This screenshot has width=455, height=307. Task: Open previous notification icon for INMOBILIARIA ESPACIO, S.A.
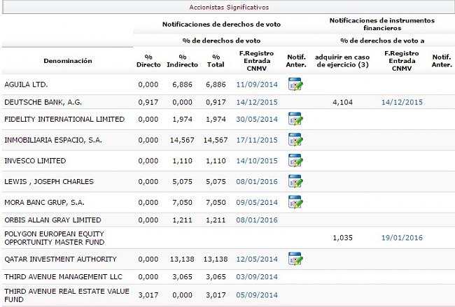pyautogui.click(x=295, y=140)
